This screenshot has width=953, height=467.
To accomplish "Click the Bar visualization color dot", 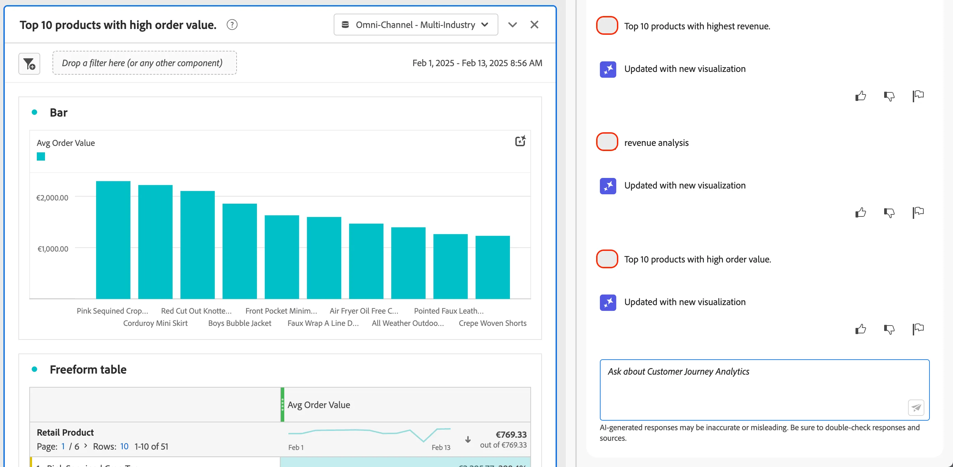I will (x=34, y=112).
